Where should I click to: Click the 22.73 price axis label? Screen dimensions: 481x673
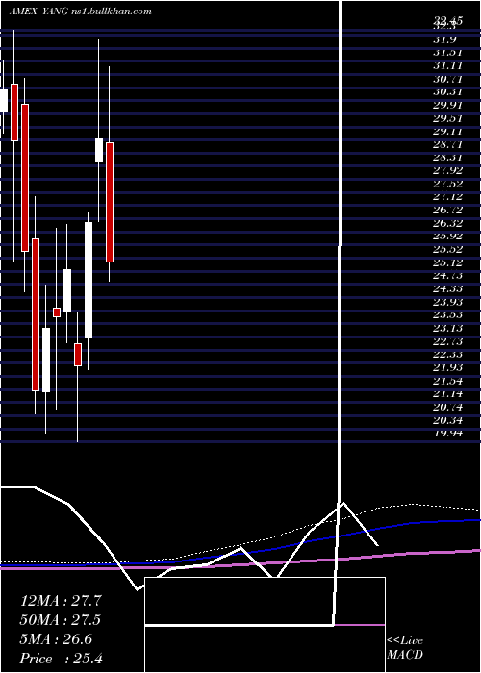point(447,341)
